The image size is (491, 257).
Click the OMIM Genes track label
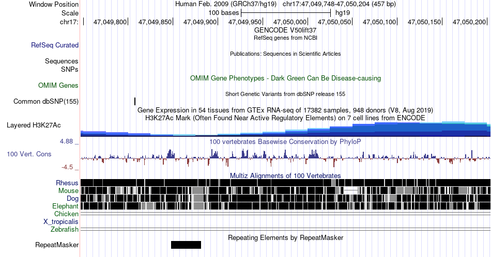pyautogui.click(x=58, y=85)
